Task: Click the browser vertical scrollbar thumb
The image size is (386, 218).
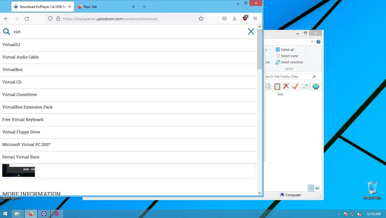Action: coord(259,49)
